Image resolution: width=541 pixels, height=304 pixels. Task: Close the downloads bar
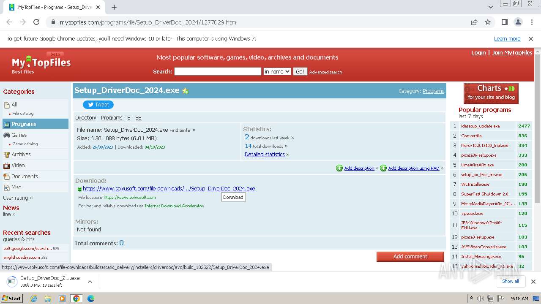point(533,282)
